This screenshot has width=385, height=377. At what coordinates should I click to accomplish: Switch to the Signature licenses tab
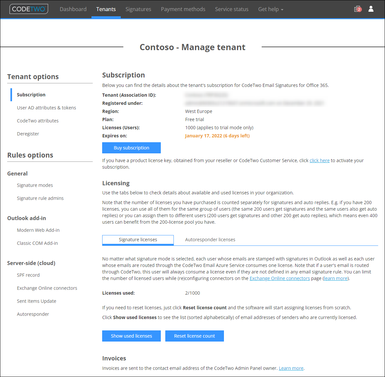click(138, 240)
